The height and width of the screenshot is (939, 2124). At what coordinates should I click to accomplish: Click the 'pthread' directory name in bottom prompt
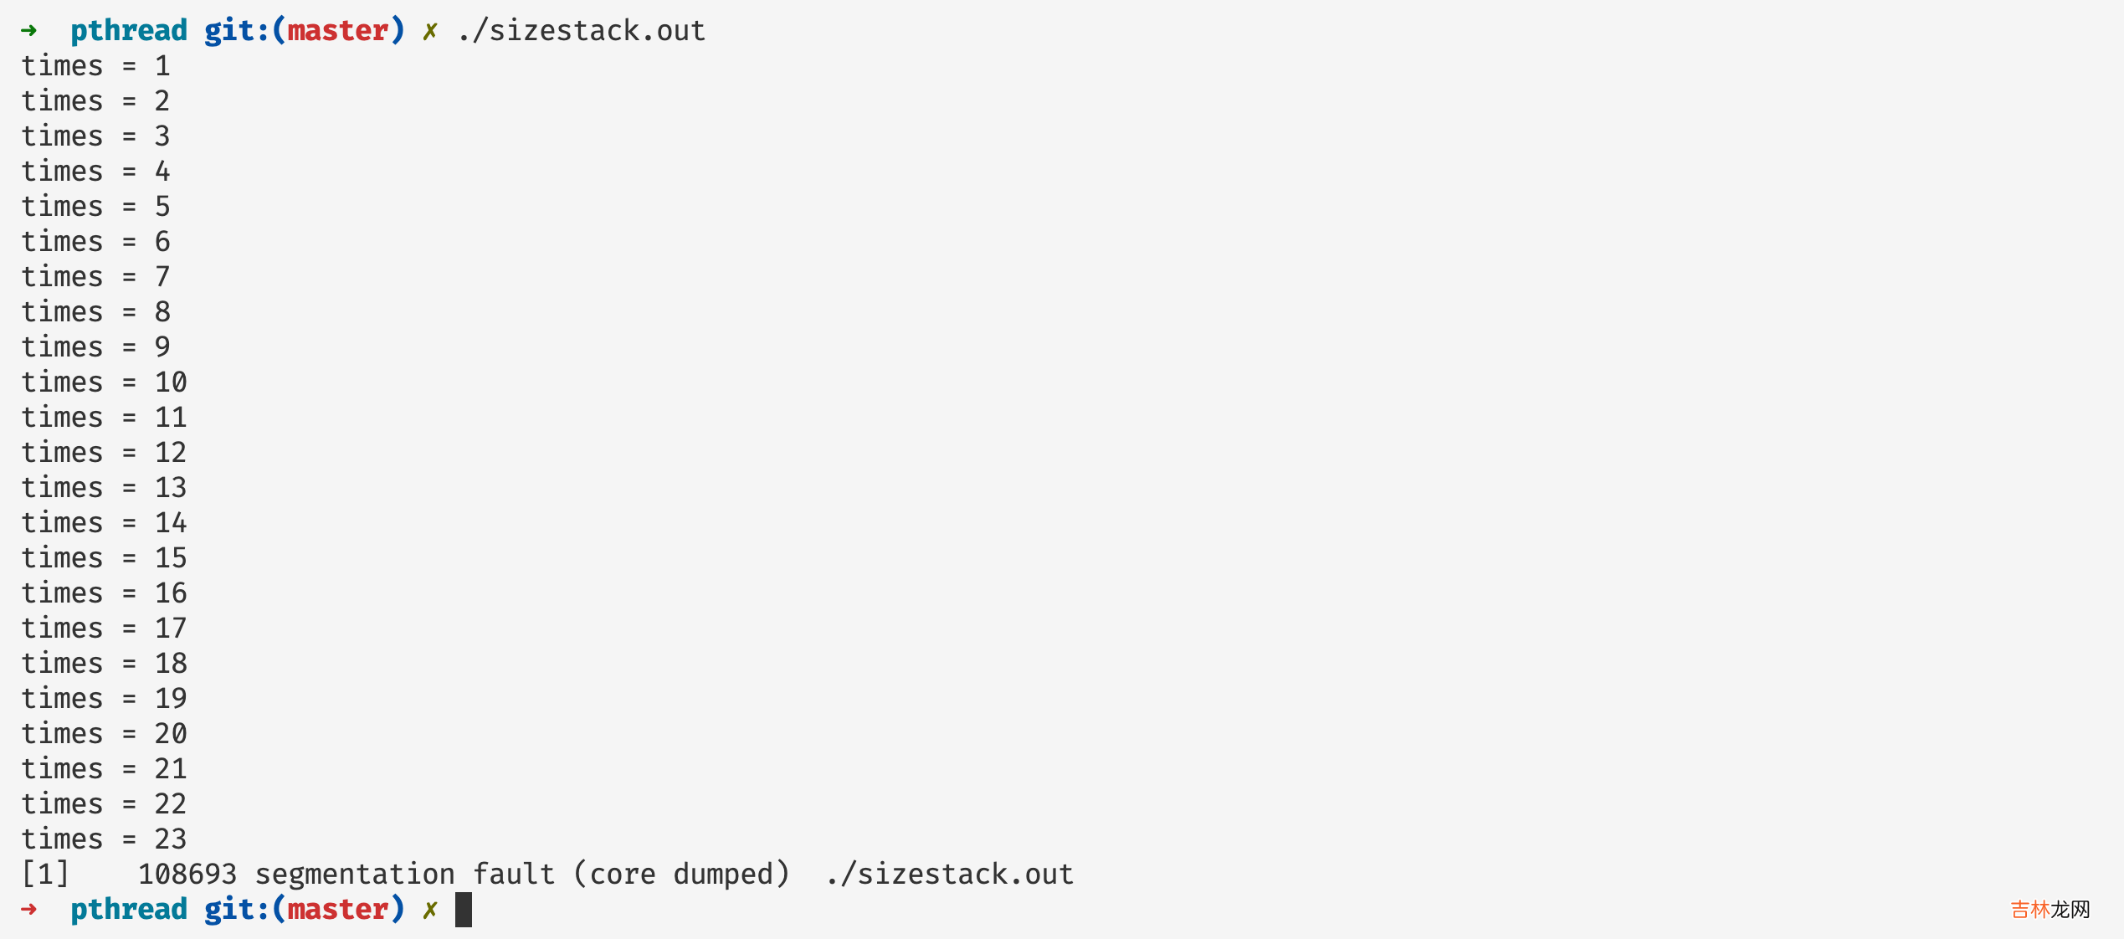click(129, 910)
